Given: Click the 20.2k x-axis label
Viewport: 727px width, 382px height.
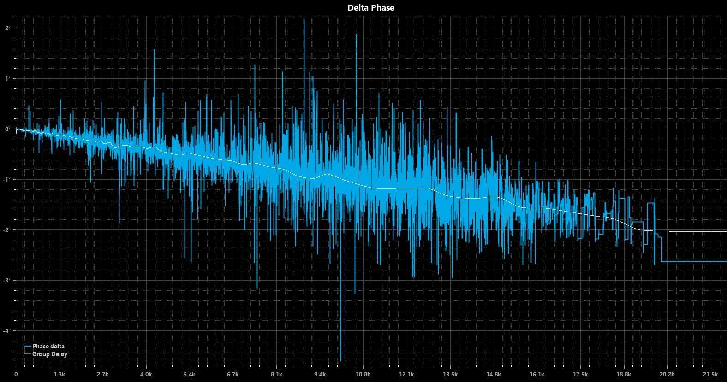Looking at the screenshot, I should click(667, 374).
